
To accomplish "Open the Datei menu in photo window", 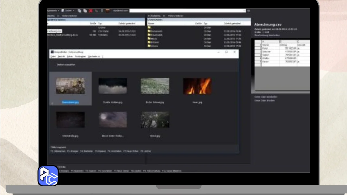I will pyautogui.click(x=53, y=57).
